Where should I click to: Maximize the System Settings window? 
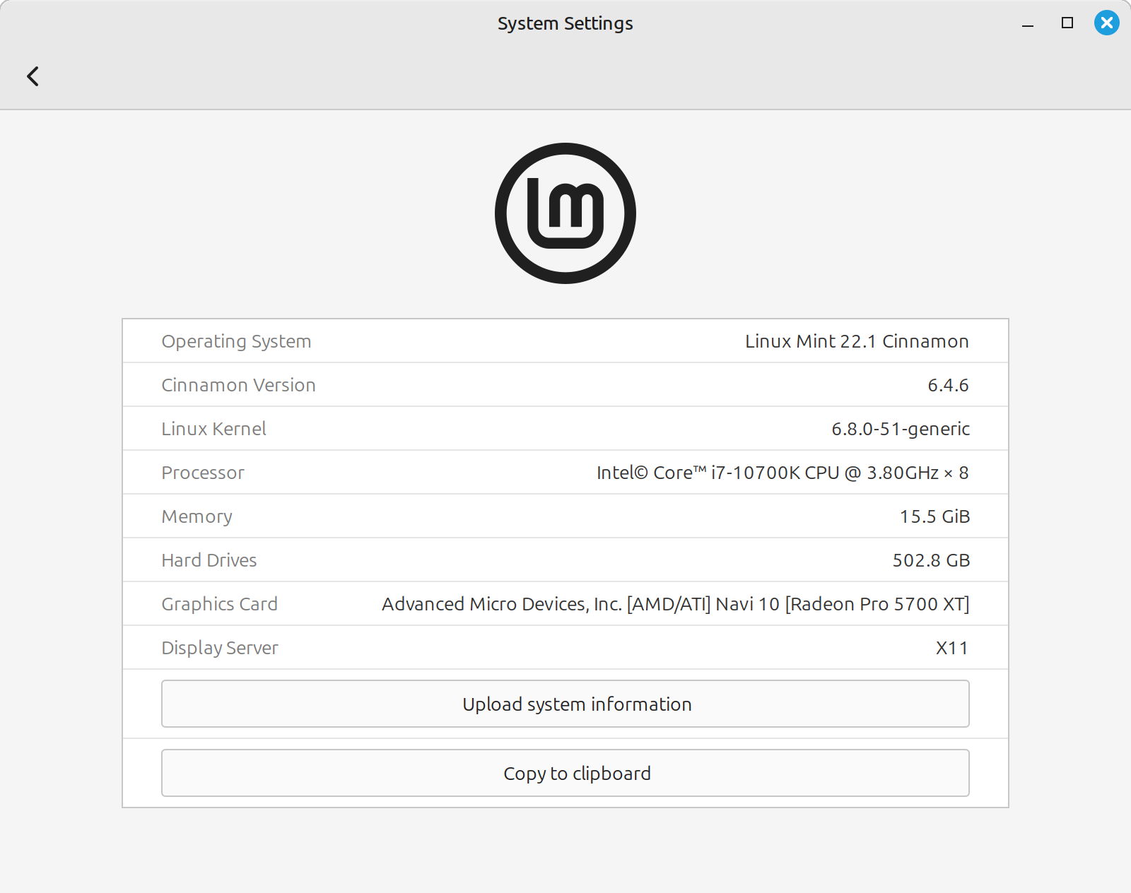[1067, 23]
